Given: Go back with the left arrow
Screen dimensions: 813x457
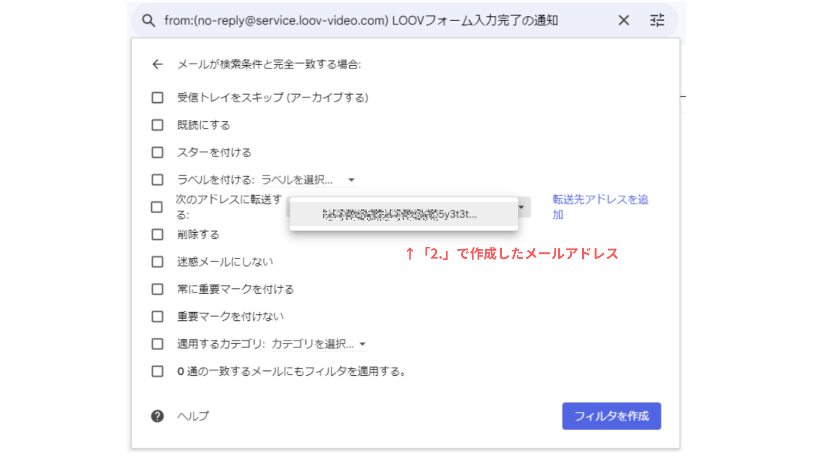Looking at the screenshot, I should 158,64.
